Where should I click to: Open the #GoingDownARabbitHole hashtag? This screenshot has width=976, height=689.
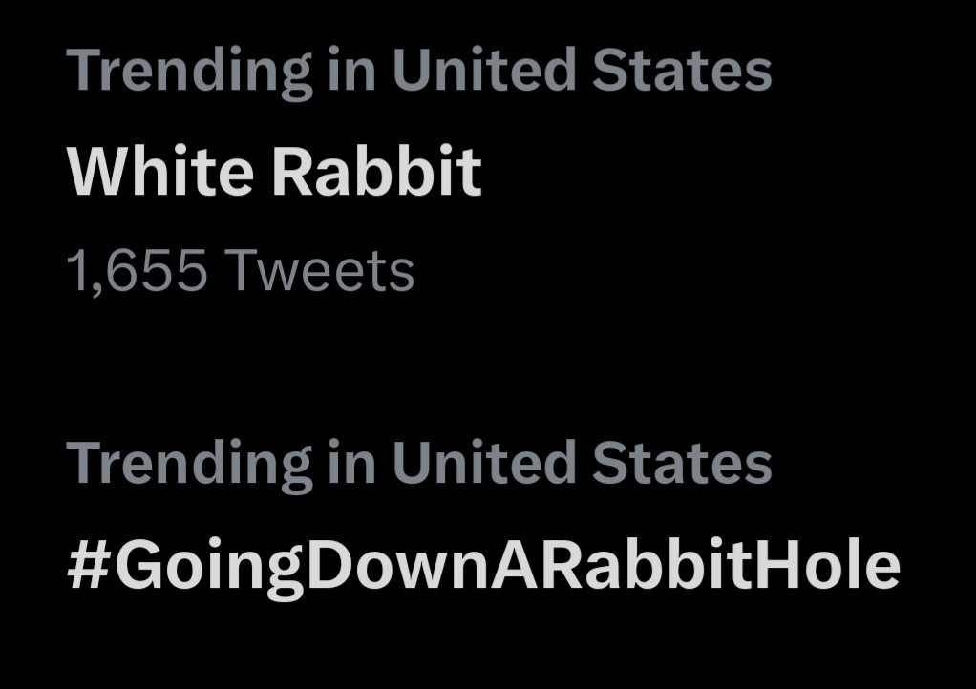coord(483,565)
